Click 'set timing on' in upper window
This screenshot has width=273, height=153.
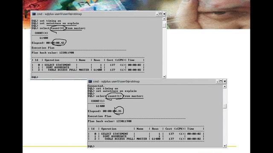tap(50, 21)
